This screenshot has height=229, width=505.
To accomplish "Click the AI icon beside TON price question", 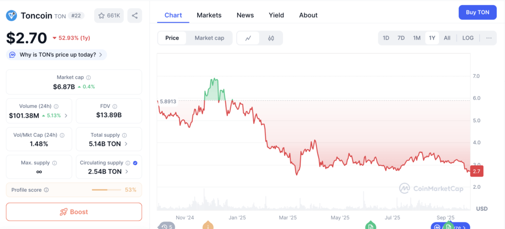I will click(x=12, y=55).
